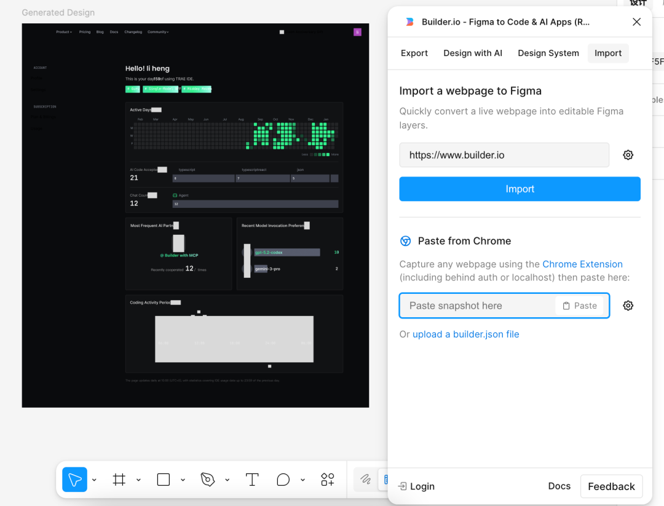Viewport: 664px width, 506px height.
Task: Click the blue Import button
Action: click(520, 189)
